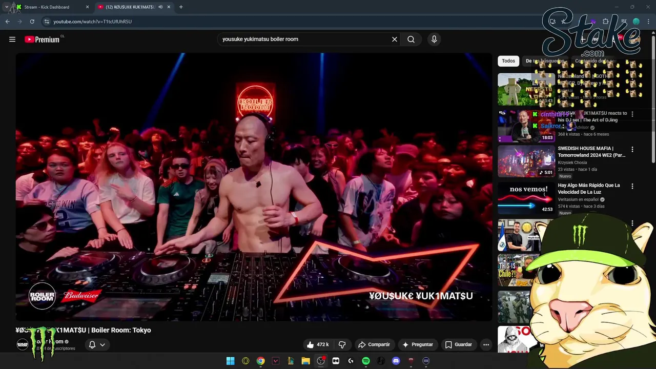Open options for Swedish House Mafia video

tap(632, 150)
